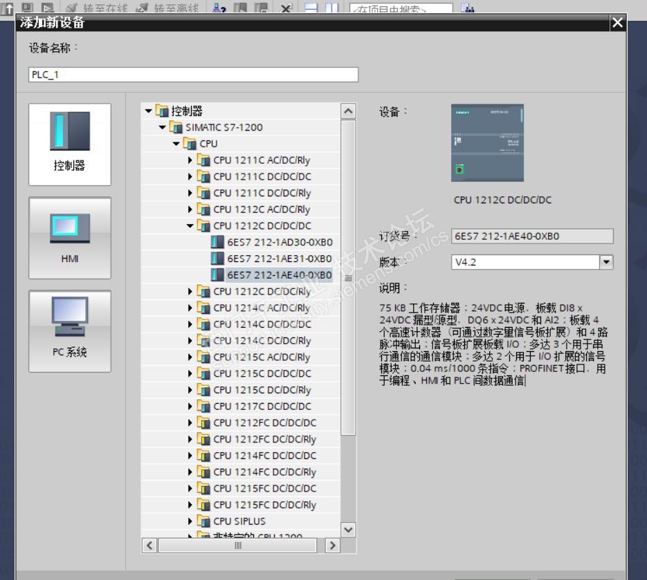The image size is (647, 580).
Task: Select the CPU 1211C AC/DC/Rly label
Action: click(262, 160)
